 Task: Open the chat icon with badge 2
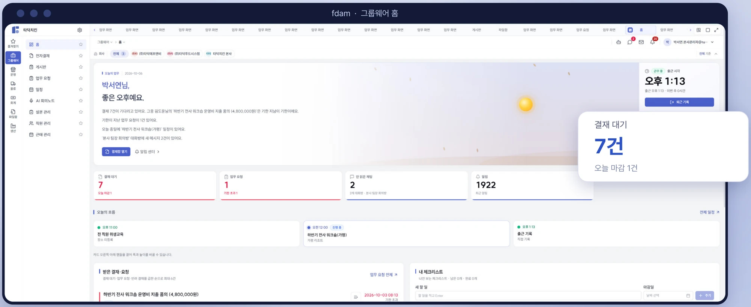(630, 42)
